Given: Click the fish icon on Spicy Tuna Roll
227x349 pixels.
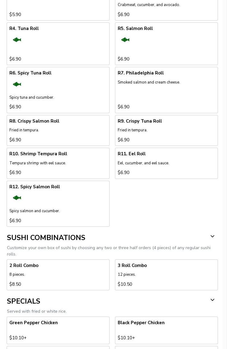Looking at the screenshot, I should pyautogui.click(x=17, y=84).
